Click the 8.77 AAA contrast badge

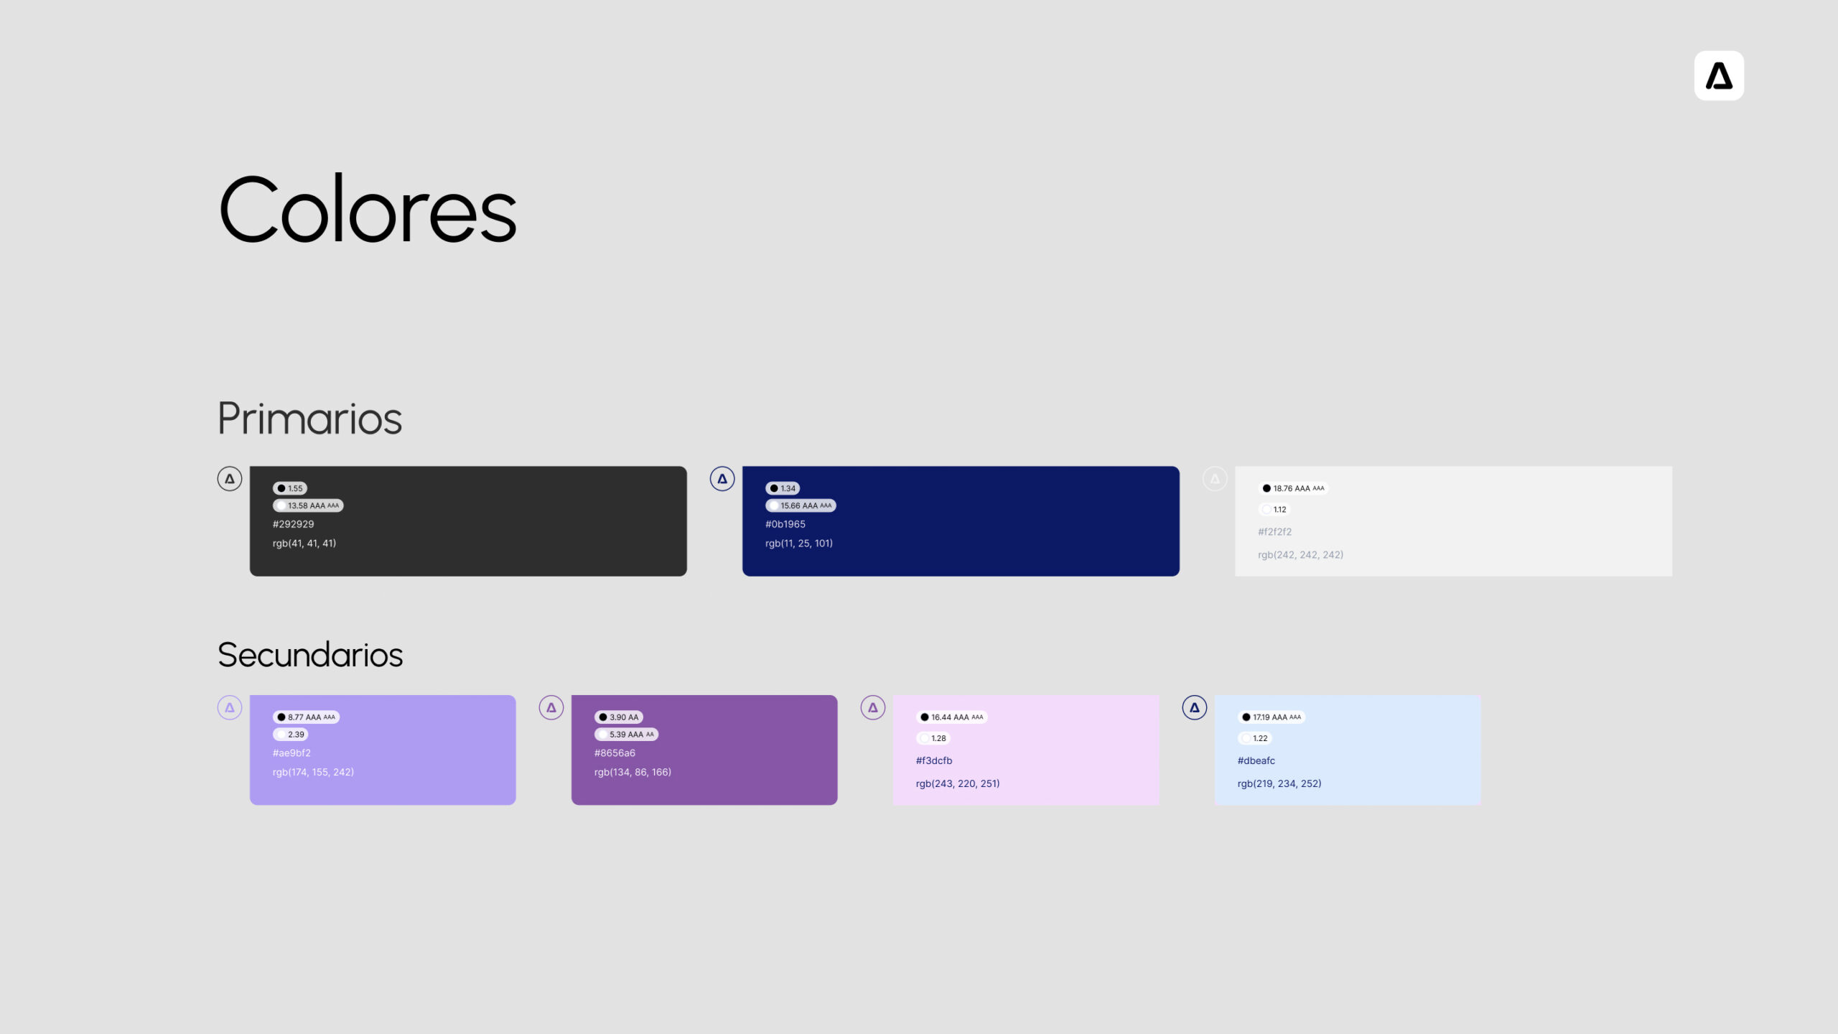tap(306, 717)
